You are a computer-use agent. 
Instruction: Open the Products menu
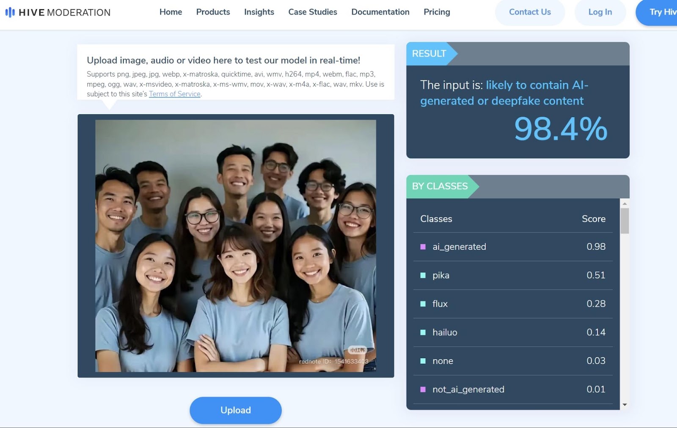coord(213,12)
